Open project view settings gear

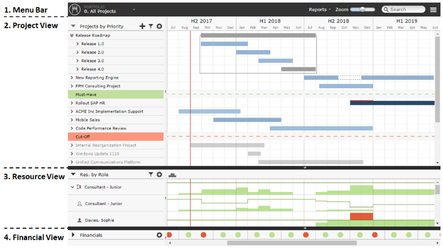point(159,26)
